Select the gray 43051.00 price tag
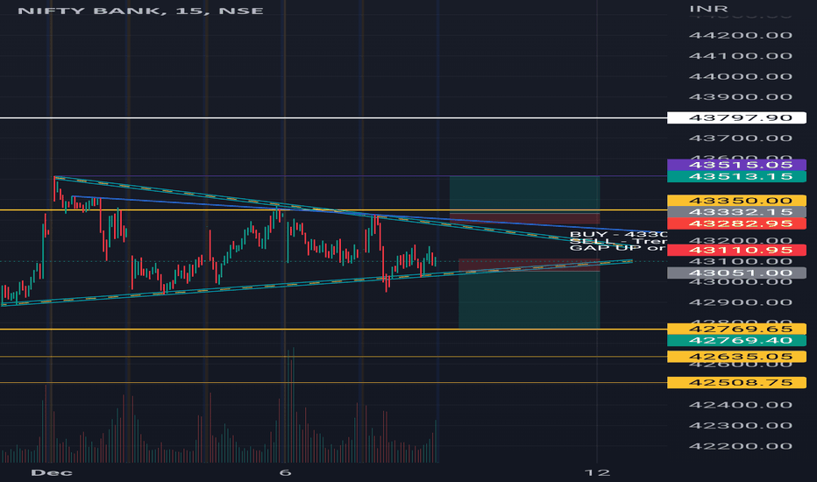Viewport: 817px width, 482px height. [736, 273]
